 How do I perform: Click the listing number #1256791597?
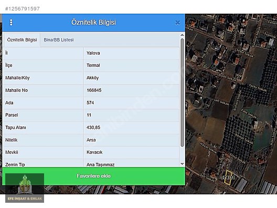pos(23,8)
